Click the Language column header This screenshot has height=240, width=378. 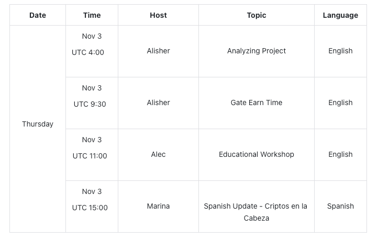tap(340, 15)
